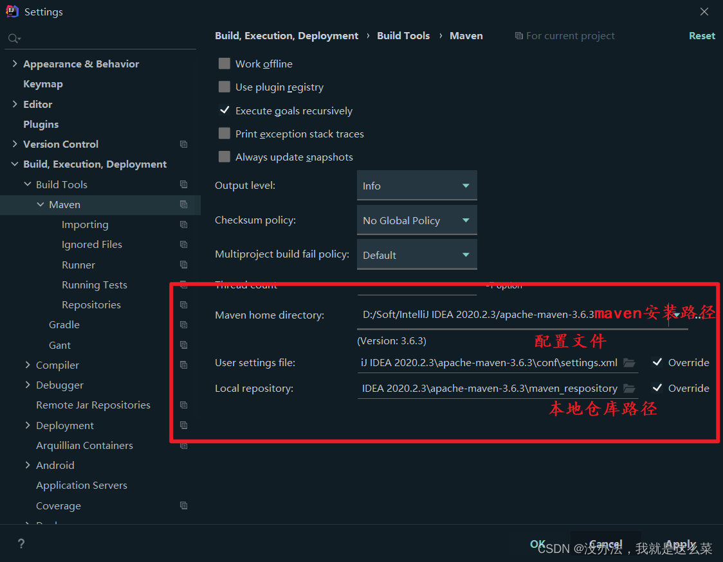
Task: Click Build Tools in breadcrumb
Action: click(x=403, y=36)
